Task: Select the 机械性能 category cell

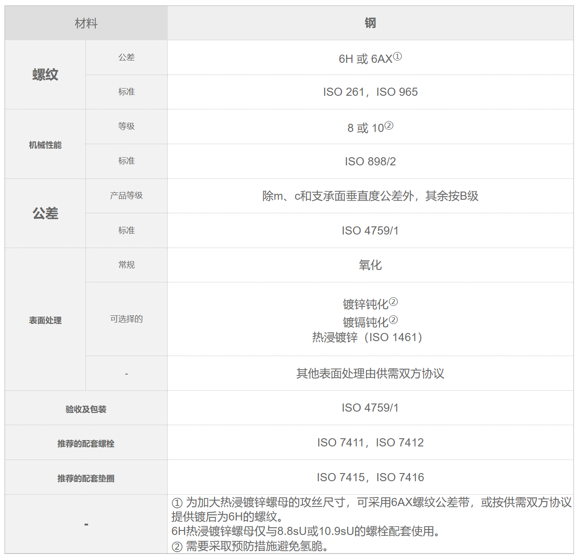Action: coord(45,145)
